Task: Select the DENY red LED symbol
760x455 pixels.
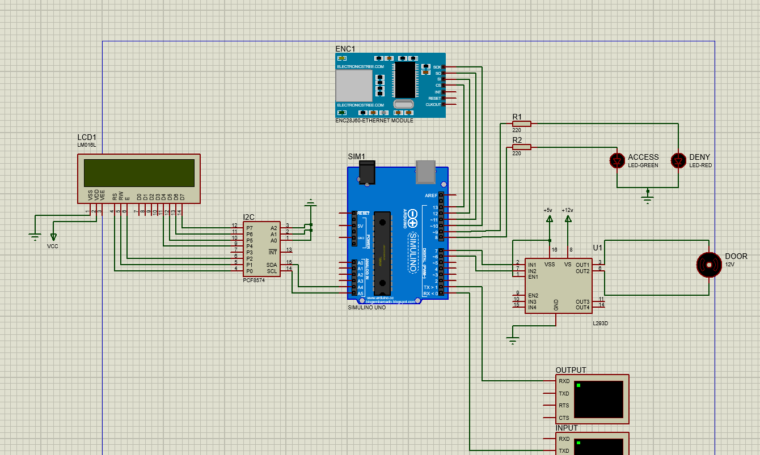Action: [678, 161]
